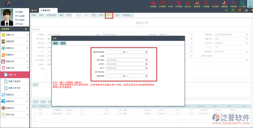Open end calendar for 最迟发货时间
Viewport: 253px width, 128px height.
click(x=146, y=52)
